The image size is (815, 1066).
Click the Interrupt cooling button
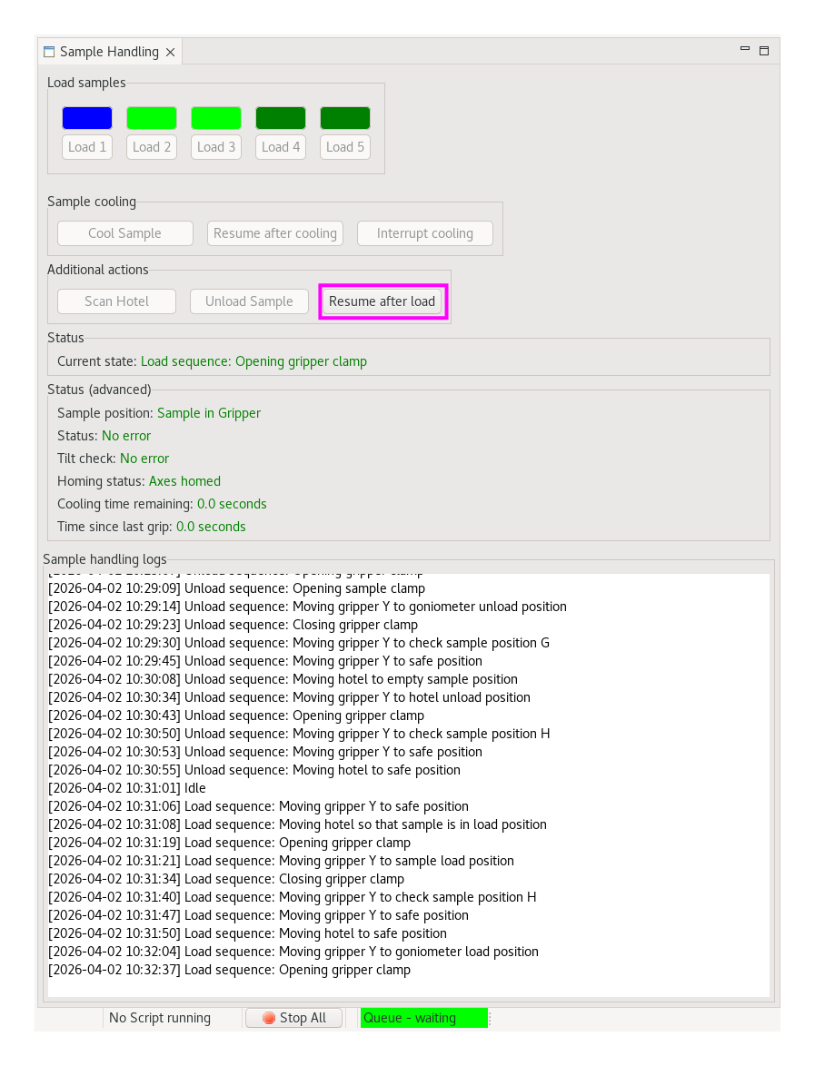pos(425,233)
